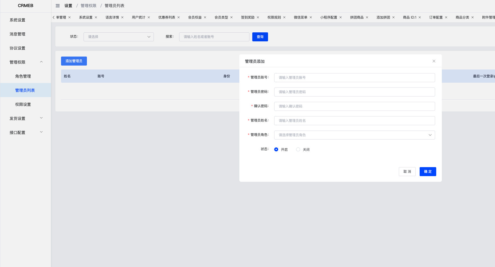Screen dimensions: 495x267
Task: Switch to the 系统设置 tab
Action: (x=86, y=17)
